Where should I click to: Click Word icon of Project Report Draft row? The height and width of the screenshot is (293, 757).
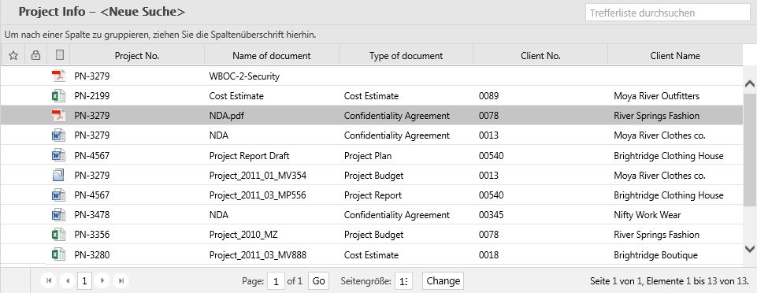point(58,155)
